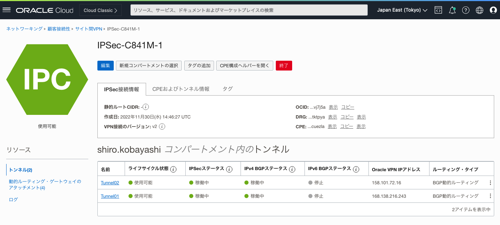Click the green IPC hexagon icon
The height and width of the screenshot is (225, 500).
(47, 80)
